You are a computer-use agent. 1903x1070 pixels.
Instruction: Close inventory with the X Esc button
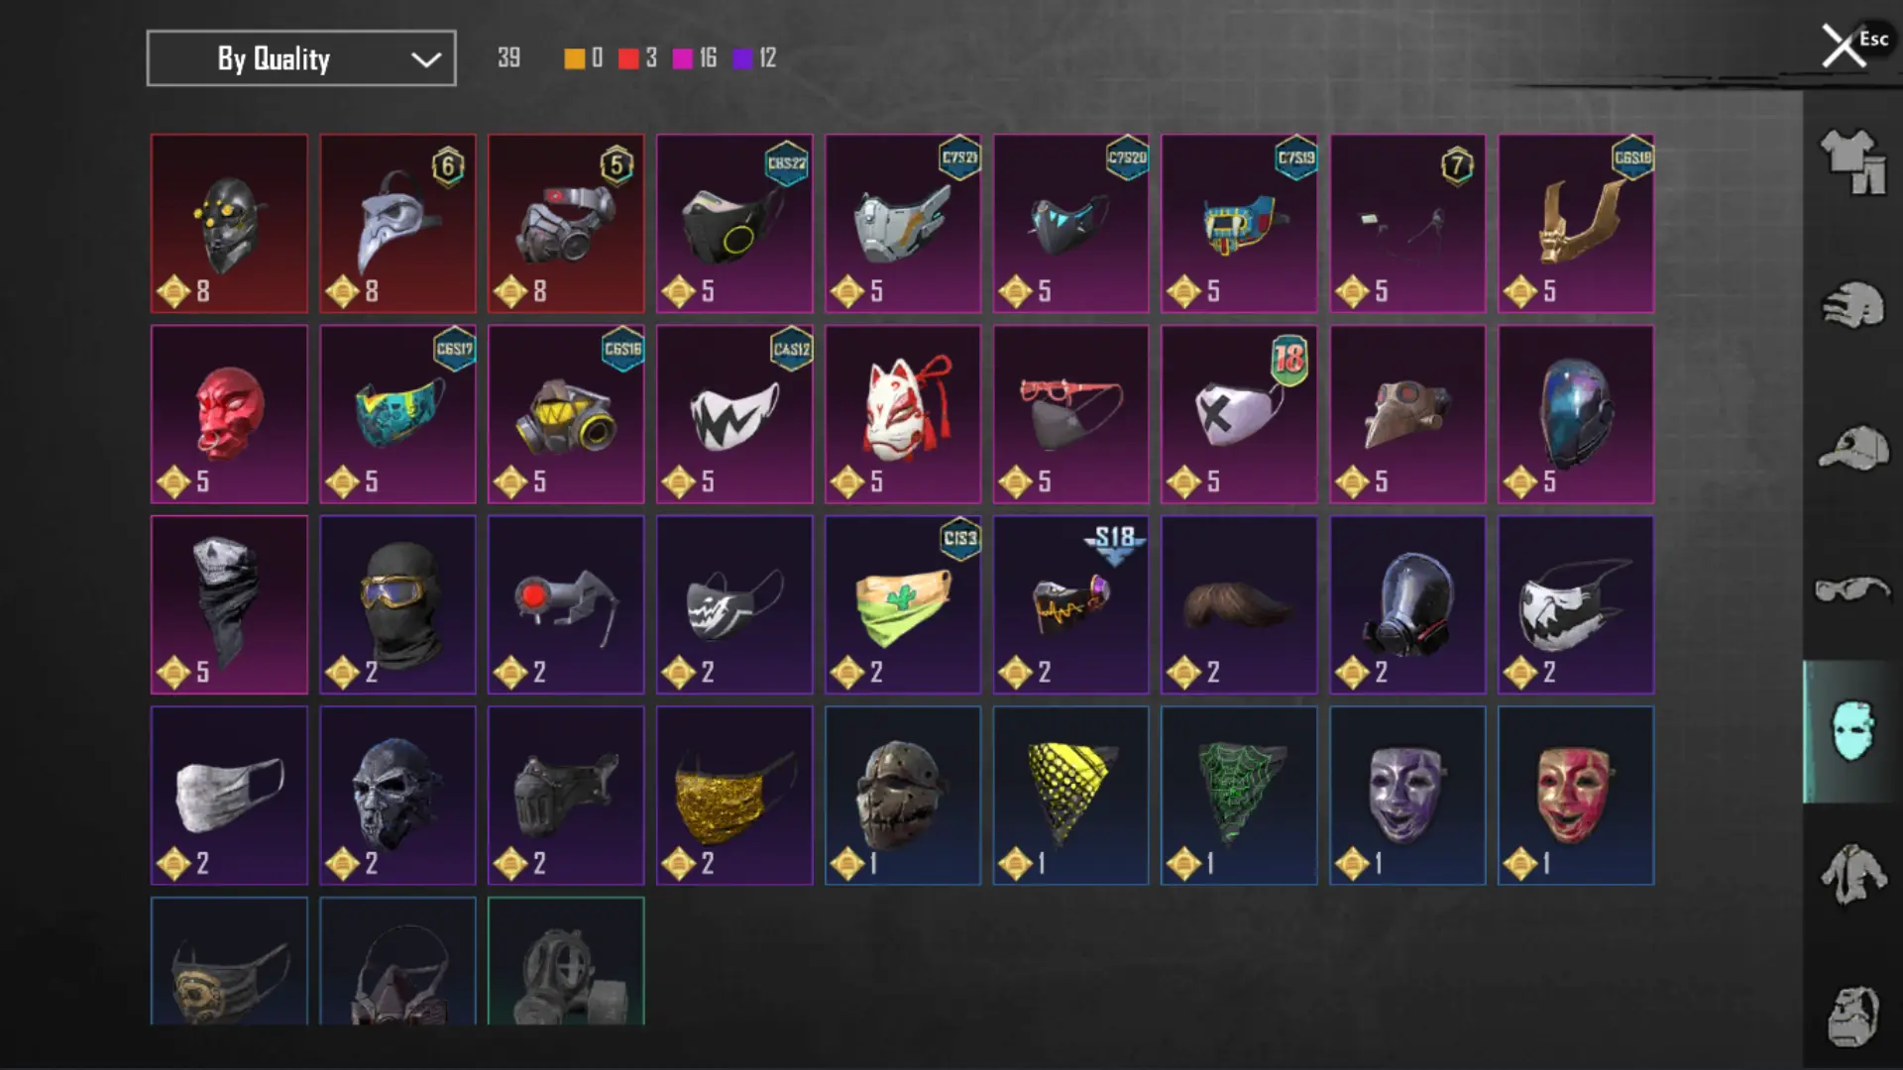pyautogui.click(x=1851, y=45)
